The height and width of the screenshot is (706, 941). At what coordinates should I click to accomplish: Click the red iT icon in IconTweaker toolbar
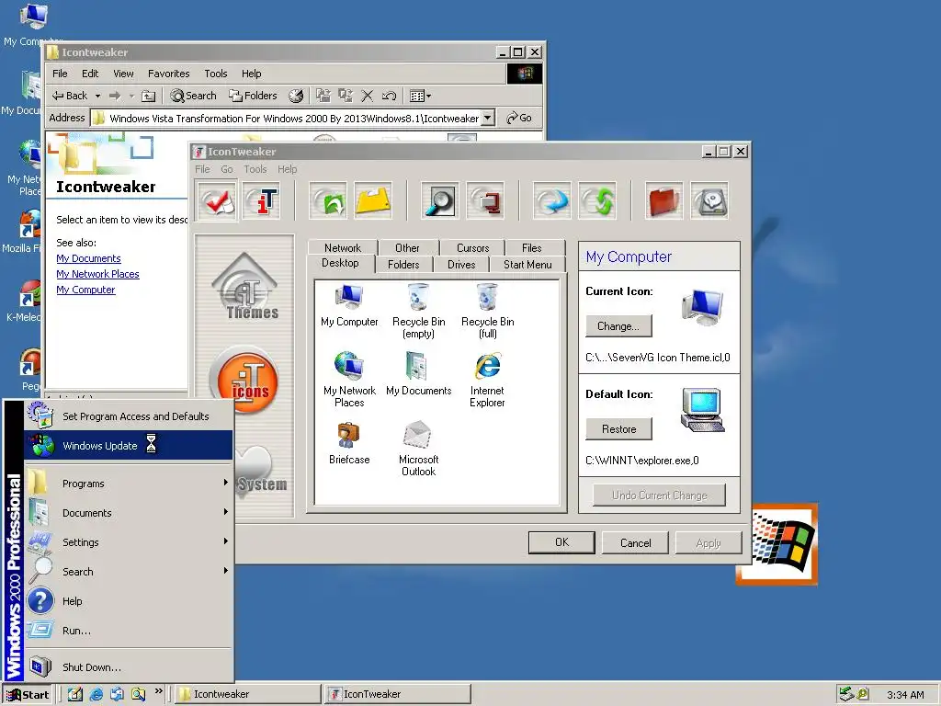click(262, 200)
